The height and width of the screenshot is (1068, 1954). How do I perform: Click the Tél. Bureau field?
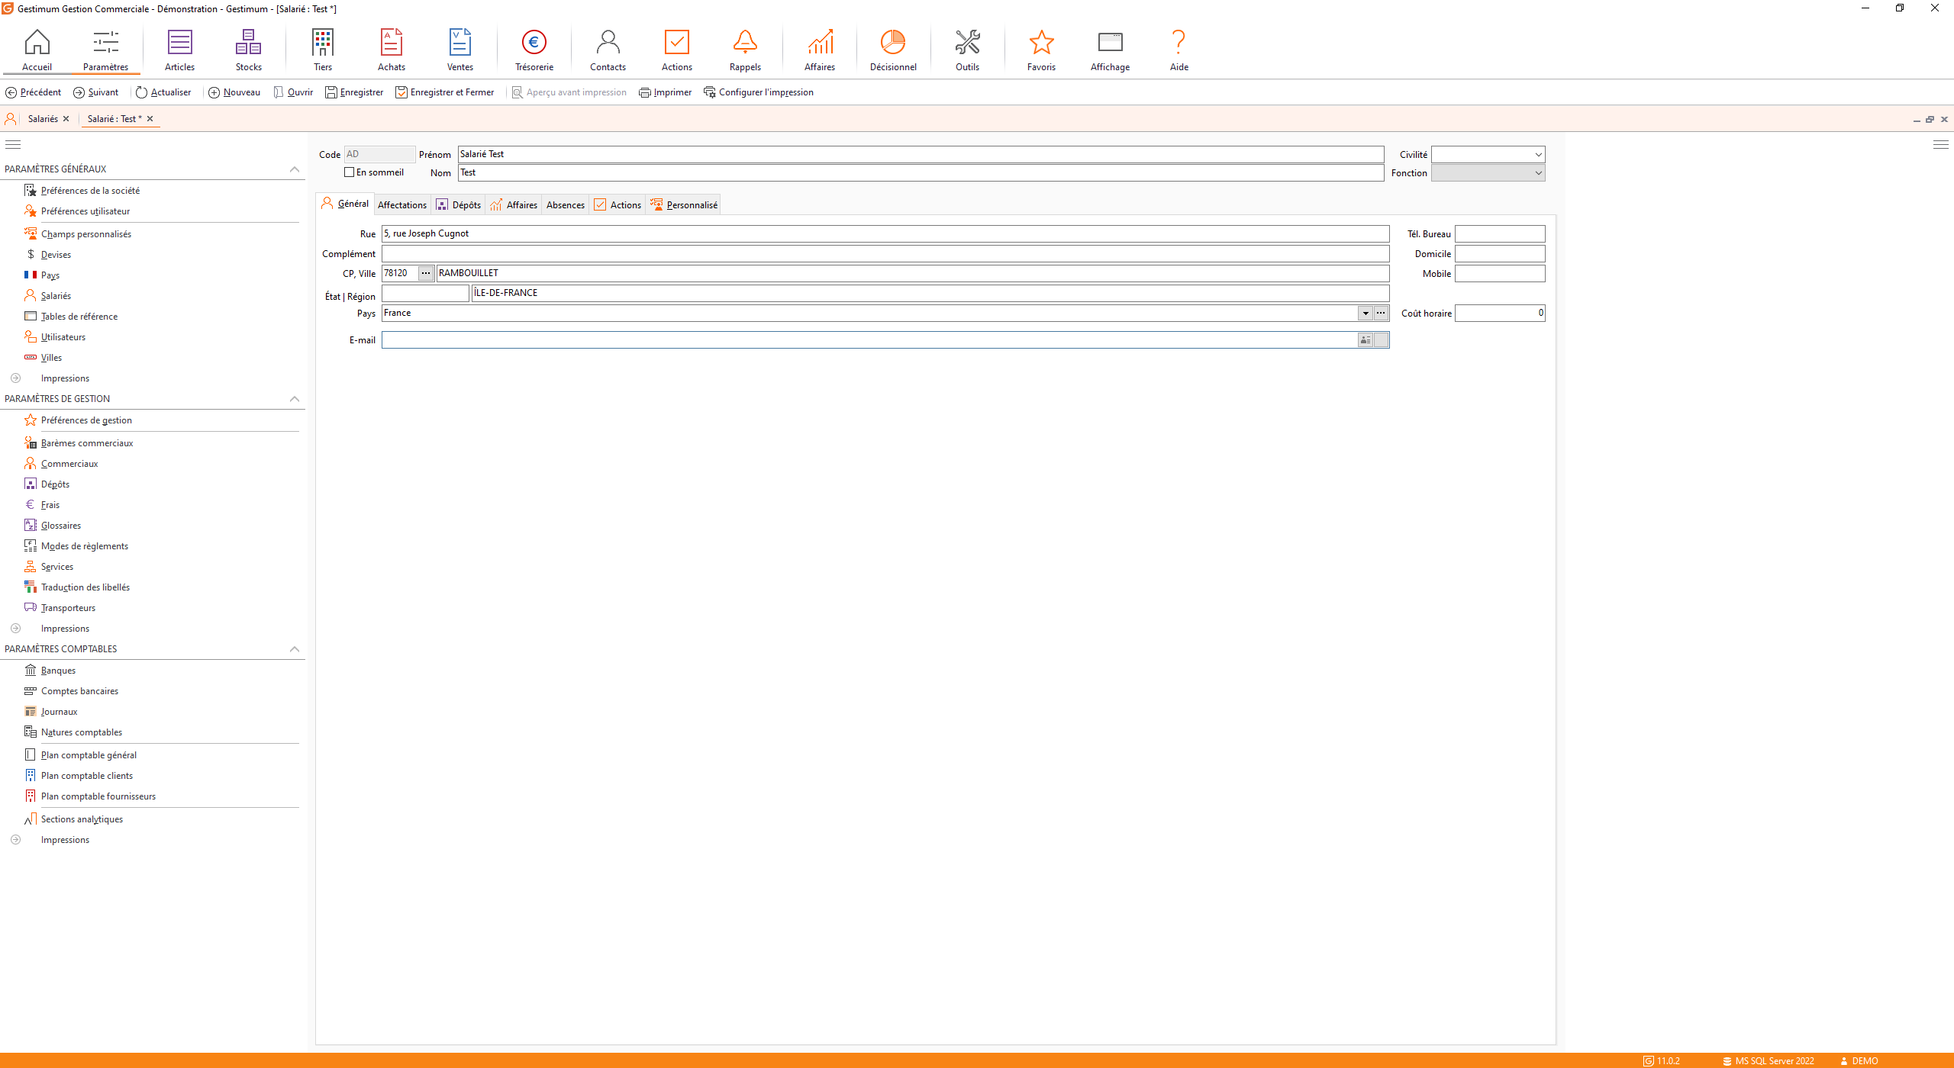1500,234
